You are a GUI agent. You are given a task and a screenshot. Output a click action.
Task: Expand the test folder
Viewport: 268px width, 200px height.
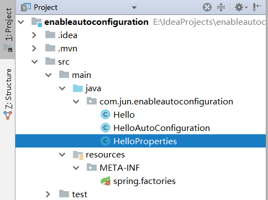click(x=48, y=194)
